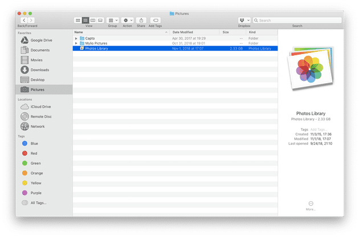The width and height of the screenshot is (359, 237).
Task: Switch to column view
Action: [x=93, y=20]
